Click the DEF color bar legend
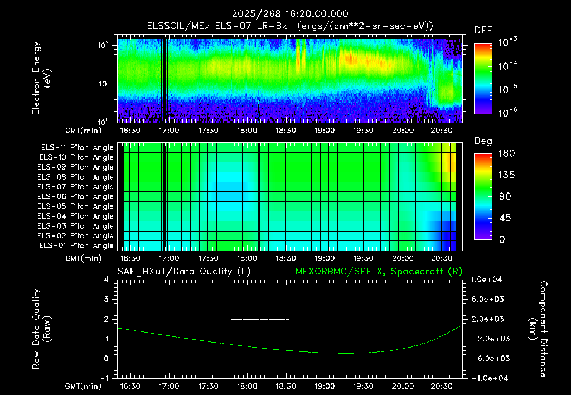Viewport: 571px width, 395px height. point(483,78)
